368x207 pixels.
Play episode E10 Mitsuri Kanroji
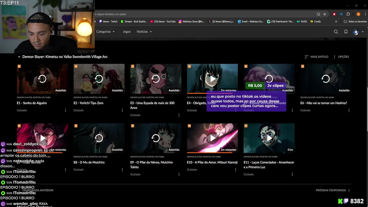[212, 138]
